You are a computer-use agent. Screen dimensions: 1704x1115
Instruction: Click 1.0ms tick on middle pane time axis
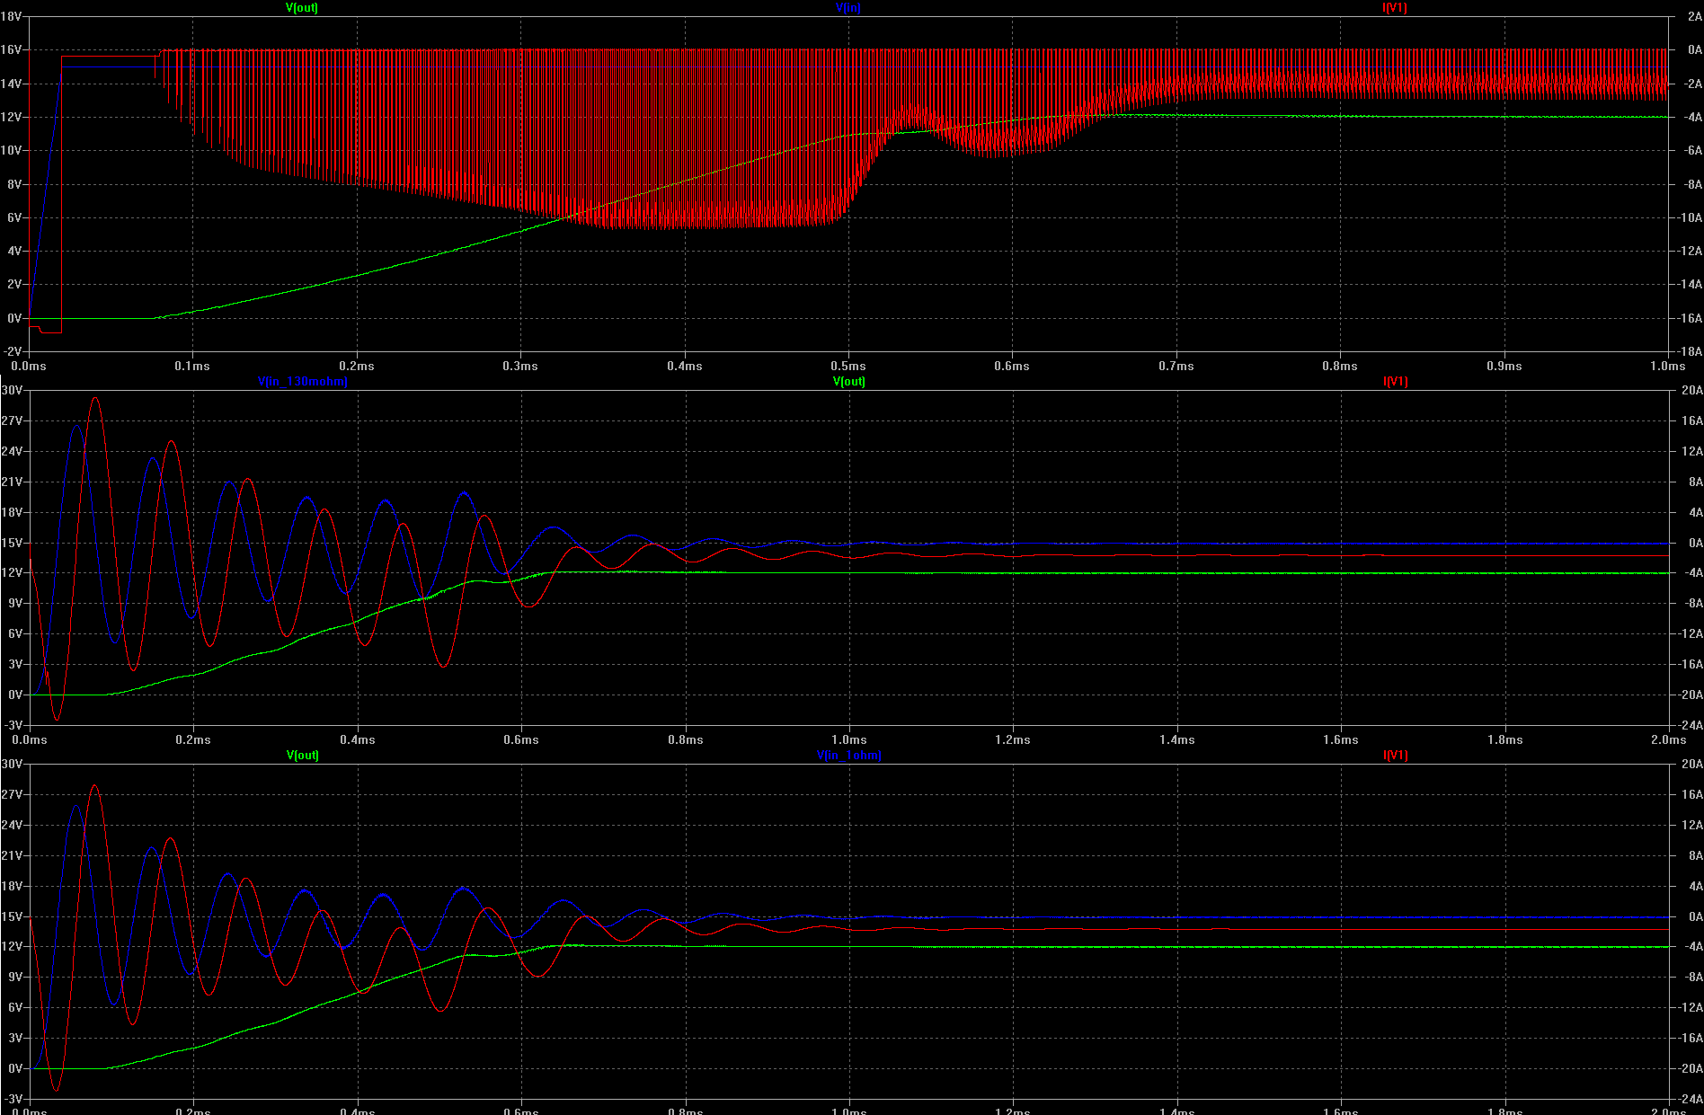(x=848, y=740)
